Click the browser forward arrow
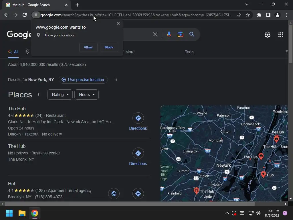Viewport: 293px width, 220px height. click(x=15, y=15)
